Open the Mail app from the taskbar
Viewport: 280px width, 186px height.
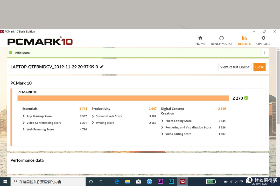click(x=138, y=182)
